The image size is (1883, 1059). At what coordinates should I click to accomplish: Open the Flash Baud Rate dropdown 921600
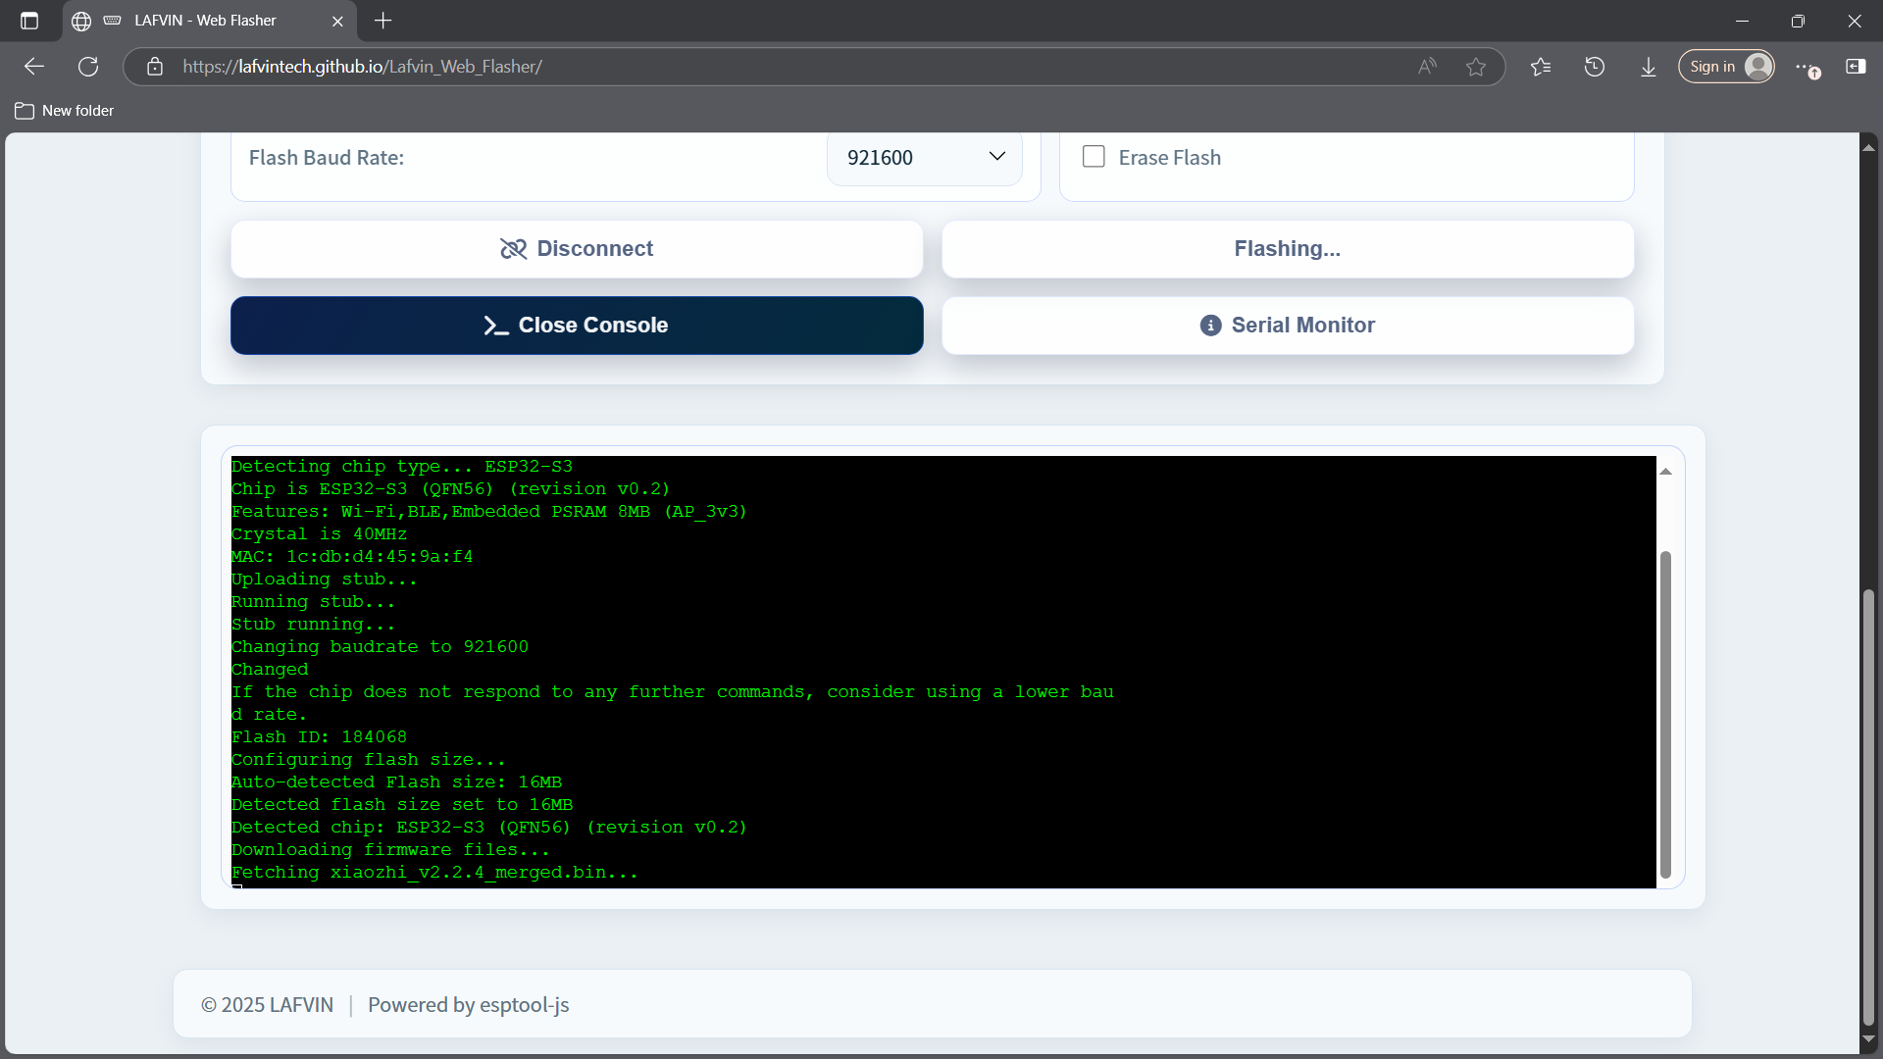tap(925, 157)
